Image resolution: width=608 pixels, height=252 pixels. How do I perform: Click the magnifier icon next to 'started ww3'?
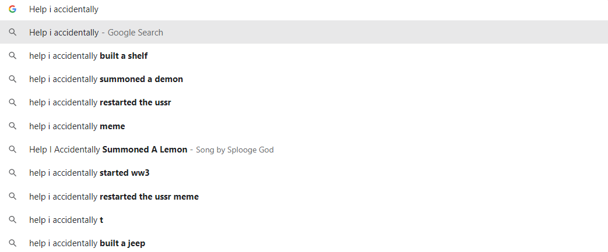point(12,173)
